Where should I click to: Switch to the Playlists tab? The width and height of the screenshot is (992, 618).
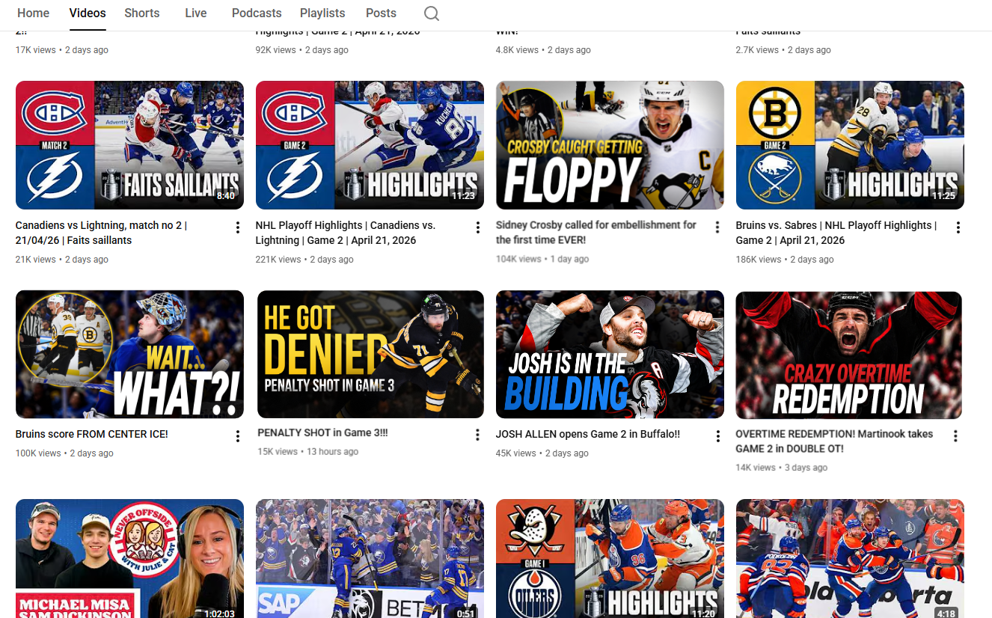(322, 13)
